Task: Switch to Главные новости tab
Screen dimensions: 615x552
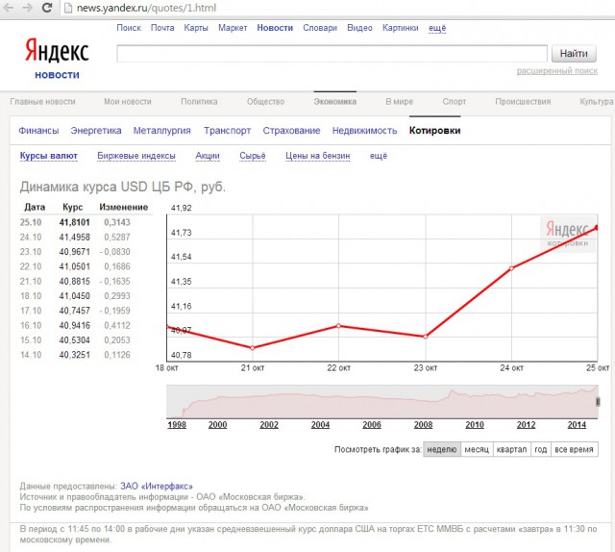Action: click(42, 102)
